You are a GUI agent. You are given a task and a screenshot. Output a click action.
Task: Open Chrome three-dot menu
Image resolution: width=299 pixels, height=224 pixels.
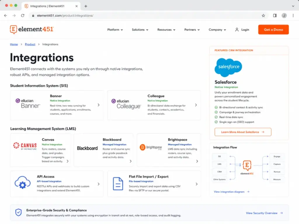click(293, 16)
